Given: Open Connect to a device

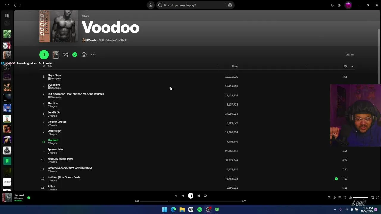Looking at the screenshot, I should point(345,198).
